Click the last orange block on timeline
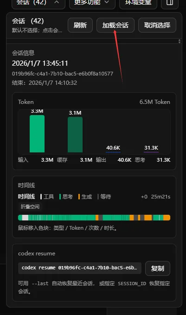The image size is (186, 315). coord(167,218)
